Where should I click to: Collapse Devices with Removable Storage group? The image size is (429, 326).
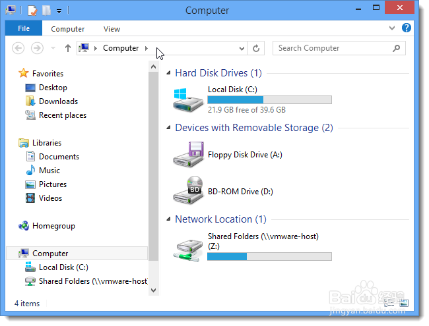coord(169,128)
